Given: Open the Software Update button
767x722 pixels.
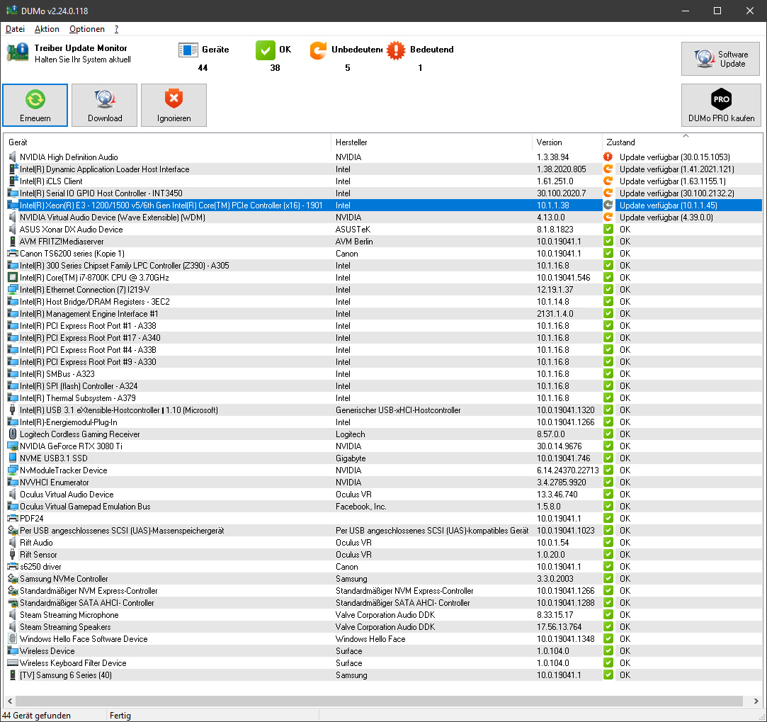Looking at the screenshot, I should pos(720,59).
